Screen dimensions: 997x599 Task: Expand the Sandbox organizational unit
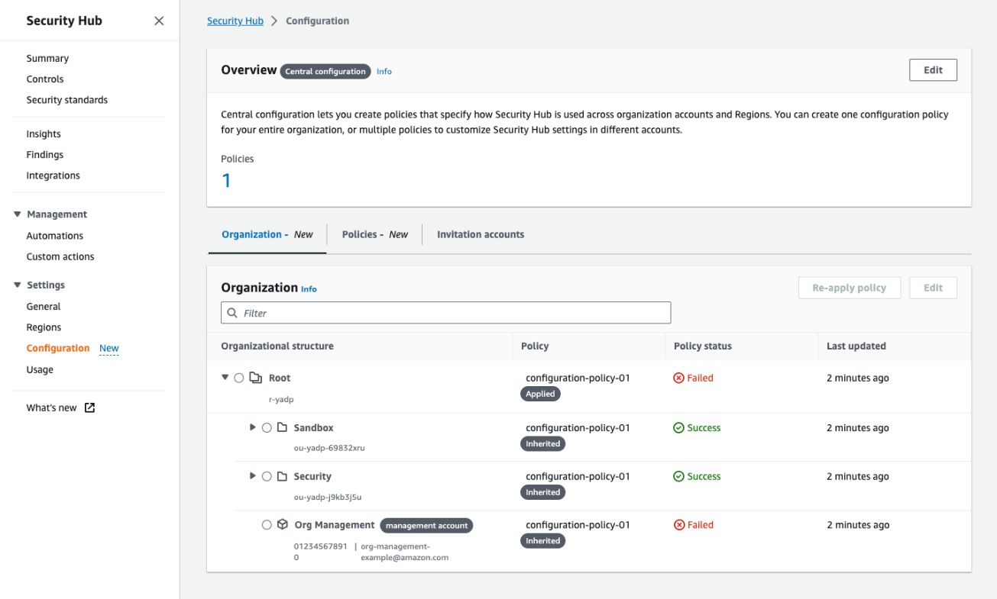point(253,427)
